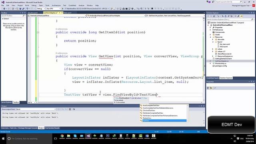The image size is (256, 144).
Task: Toggle Word Wrap icon in Output toolbar
Action: pyautogui.click(x=74, y=109)
